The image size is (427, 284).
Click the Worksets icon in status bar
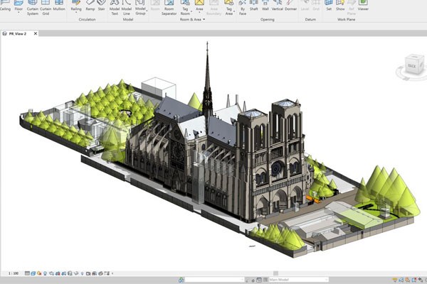pos(181,280)
